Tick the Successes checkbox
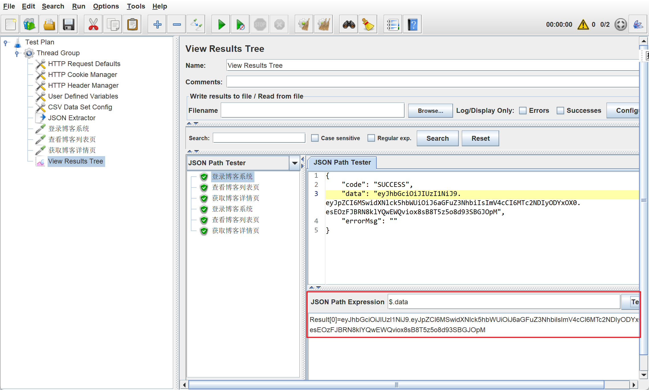The width and height of the screenshot is (649, 390). (560, 111)
